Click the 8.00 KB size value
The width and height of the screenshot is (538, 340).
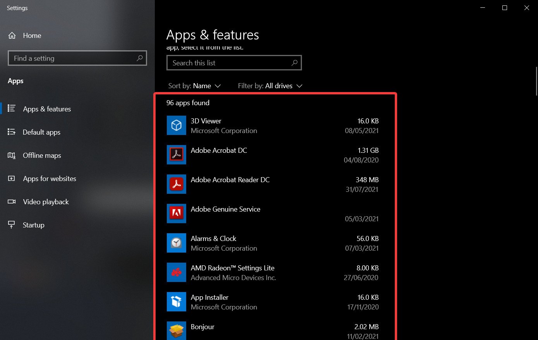click(368, 268)
